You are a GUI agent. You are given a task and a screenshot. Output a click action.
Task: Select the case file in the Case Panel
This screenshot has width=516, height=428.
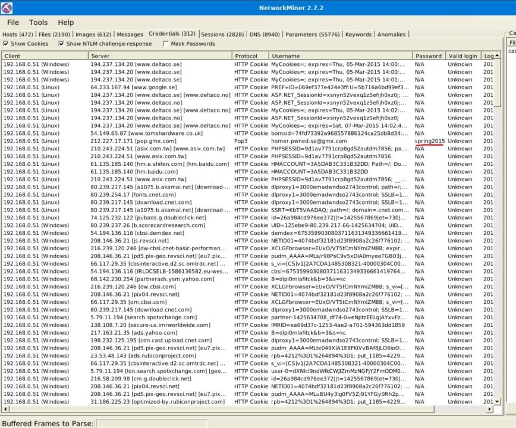[x=511, y=51]
